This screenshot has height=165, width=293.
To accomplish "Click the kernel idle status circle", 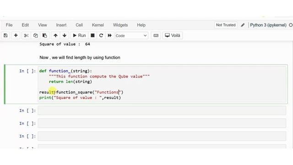I will pos(291,25).
